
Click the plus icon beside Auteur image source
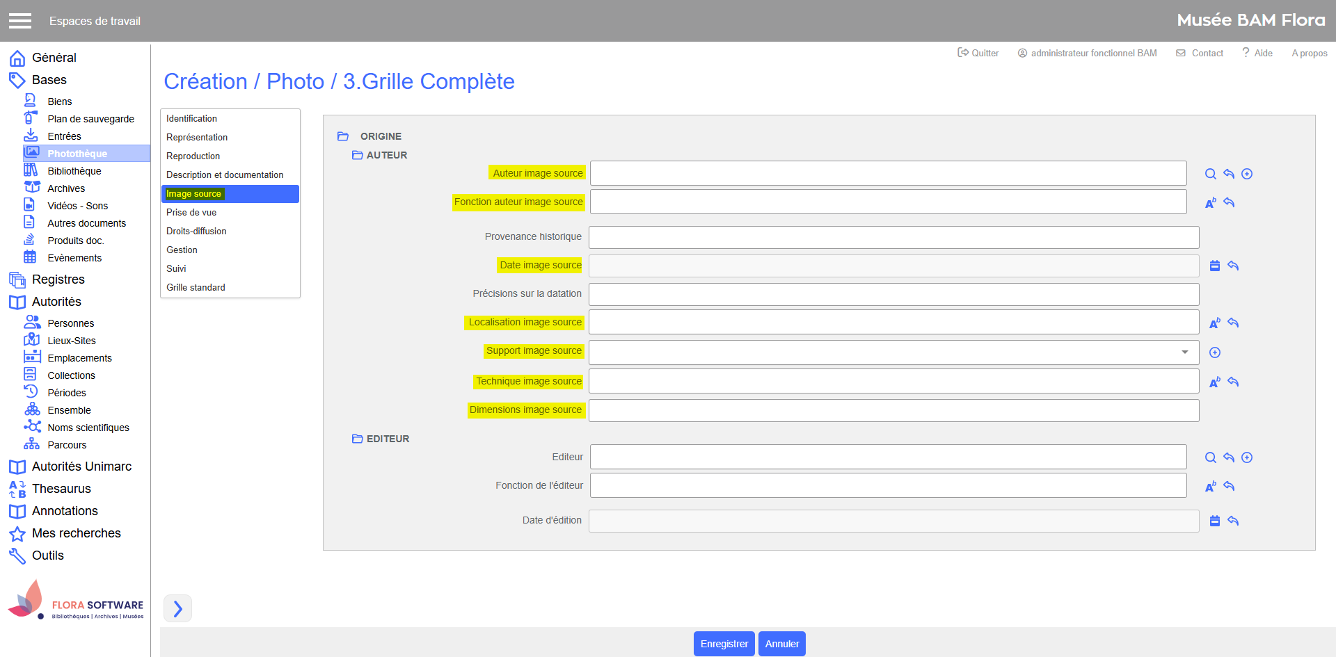tap(1247, 174)
